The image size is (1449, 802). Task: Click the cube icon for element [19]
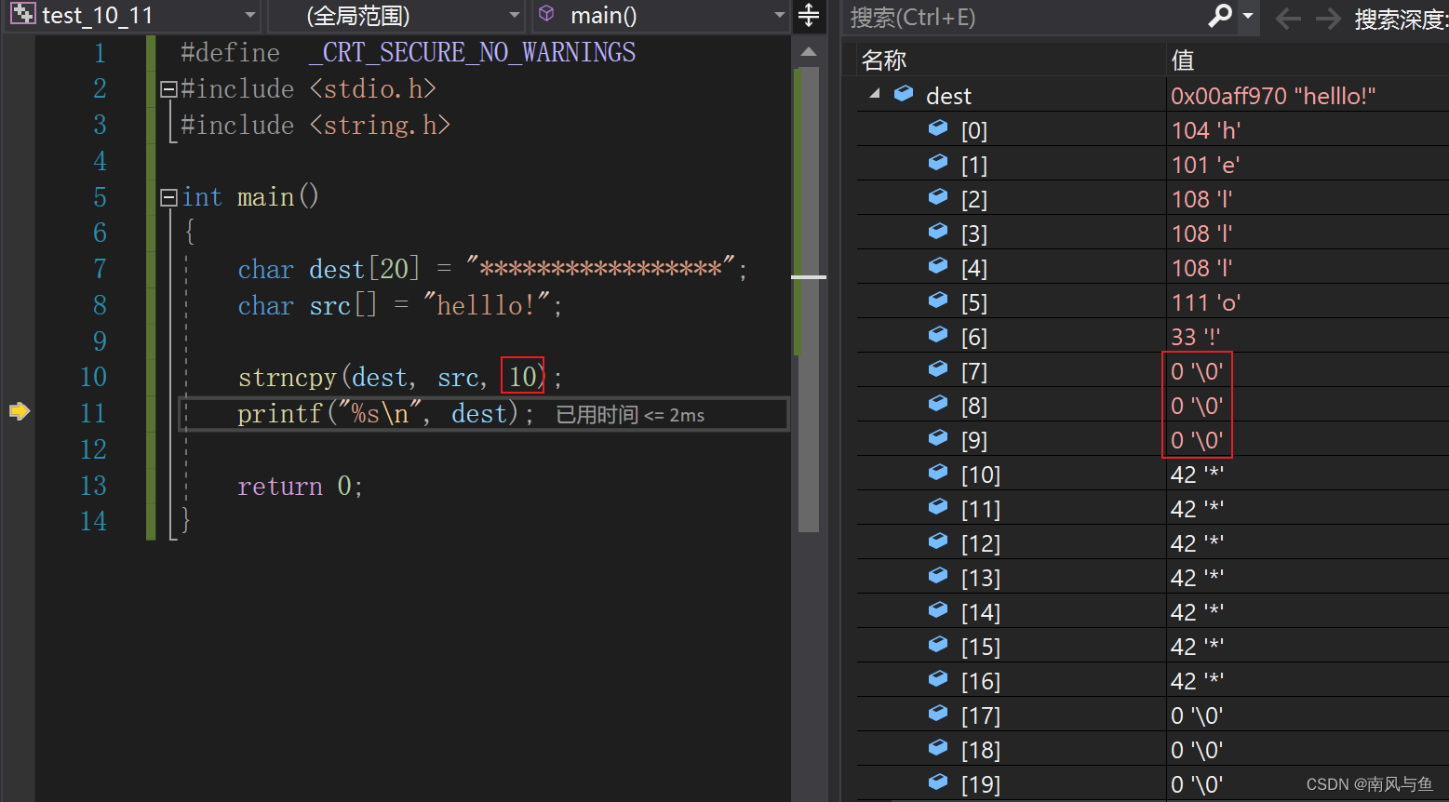pos(938,782)
